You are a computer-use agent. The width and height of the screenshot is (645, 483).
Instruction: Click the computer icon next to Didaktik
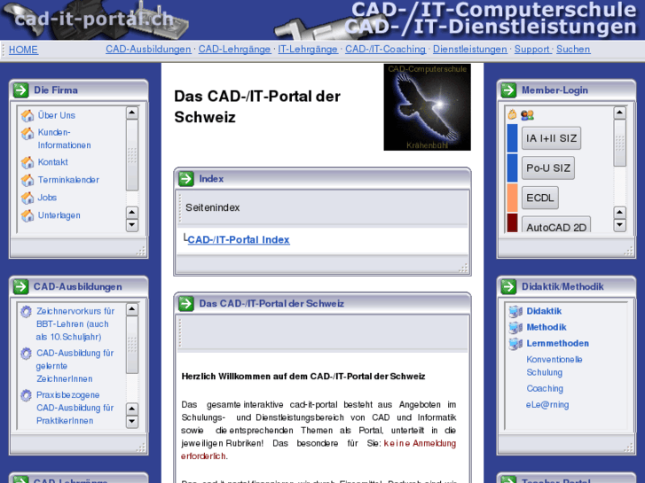515,312
